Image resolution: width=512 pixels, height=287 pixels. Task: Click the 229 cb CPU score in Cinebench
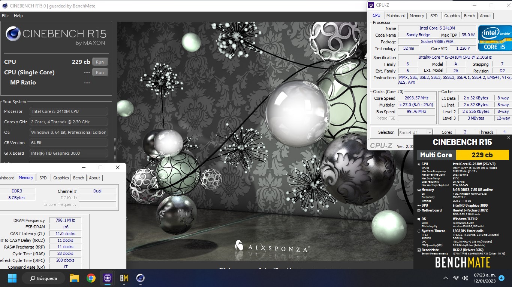pyautogui.click(x=81, y=62)
